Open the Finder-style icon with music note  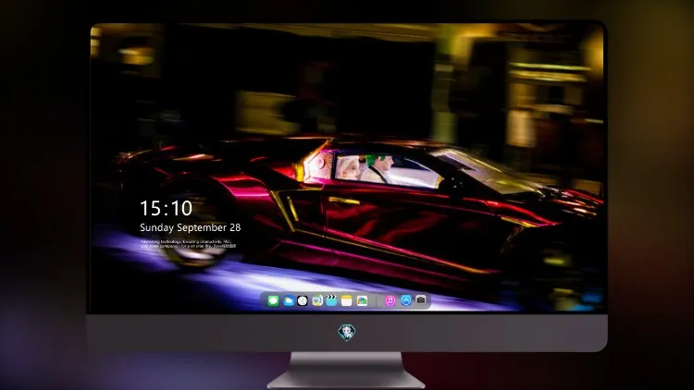pyautogui.click(x=317, y=301)
